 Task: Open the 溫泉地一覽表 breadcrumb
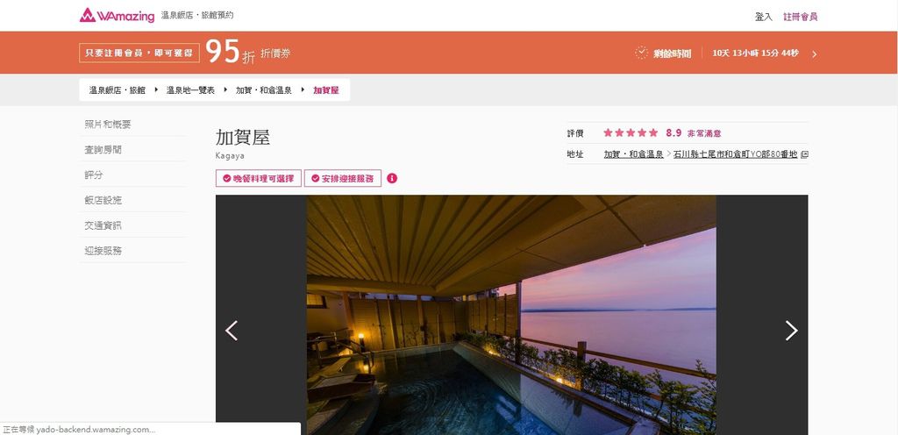pyautogui.click(x=190, y=89)
